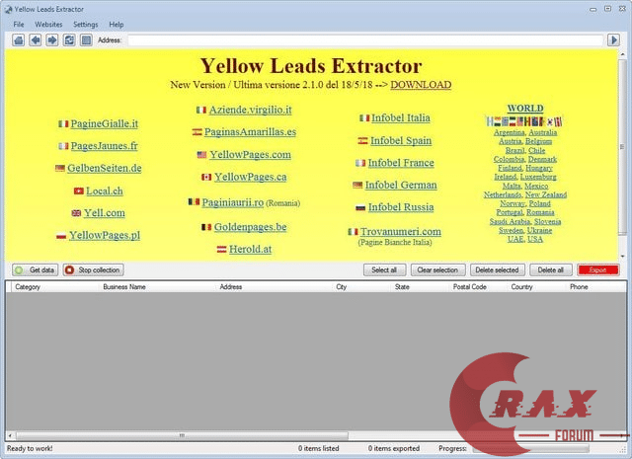
Task: Open the Infobel German link
Action: coord(401,185)
